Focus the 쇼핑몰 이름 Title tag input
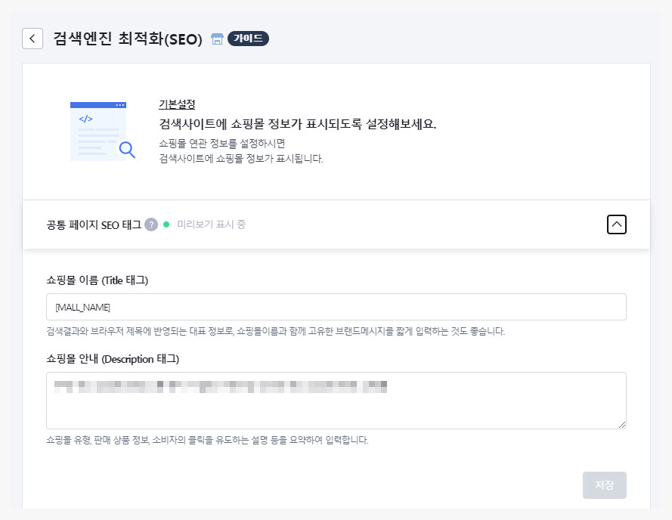 pos(336,307)
